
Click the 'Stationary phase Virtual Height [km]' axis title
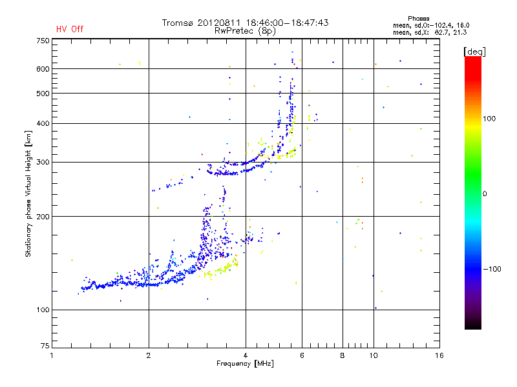28,193
